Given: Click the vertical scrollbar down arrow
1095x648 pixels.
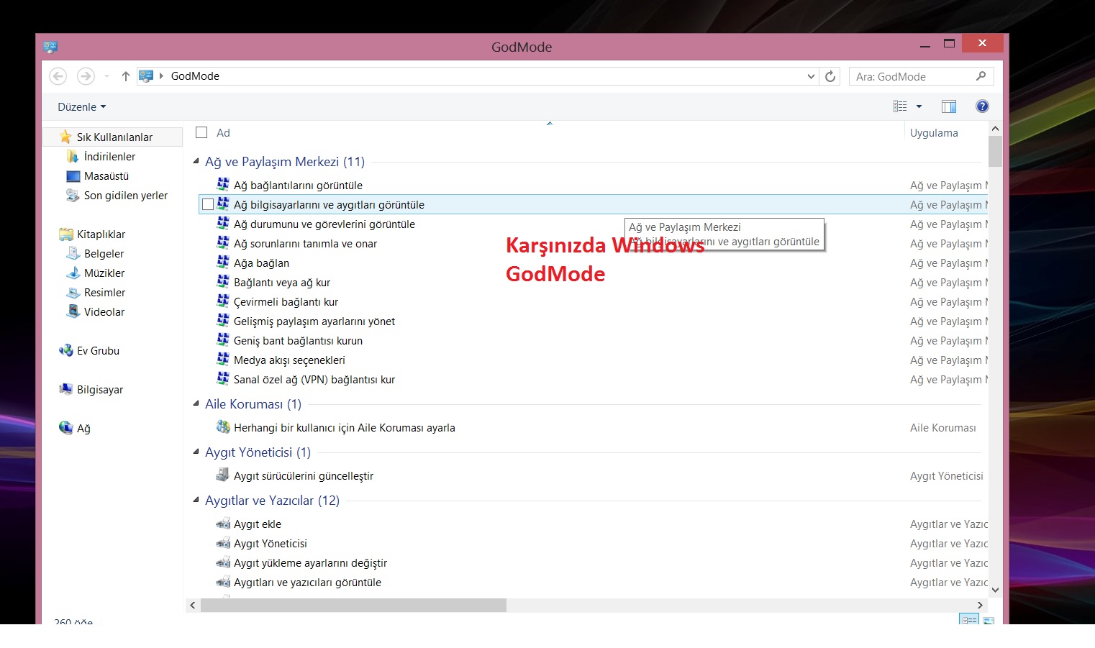Looking at the screenshot, I should 995,590.
